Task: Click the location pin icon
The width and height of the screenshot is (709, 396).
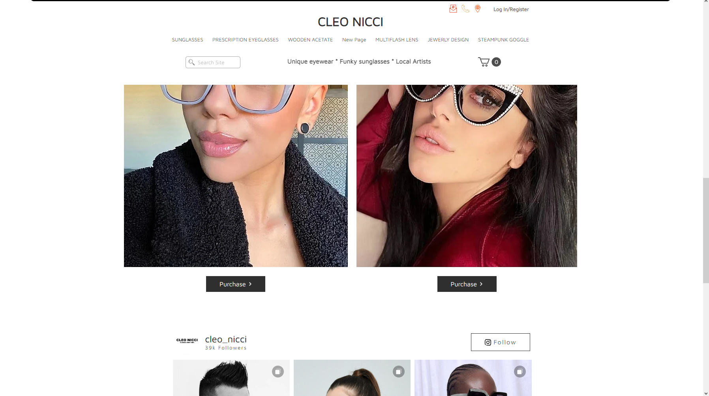Action: [478, 9]
